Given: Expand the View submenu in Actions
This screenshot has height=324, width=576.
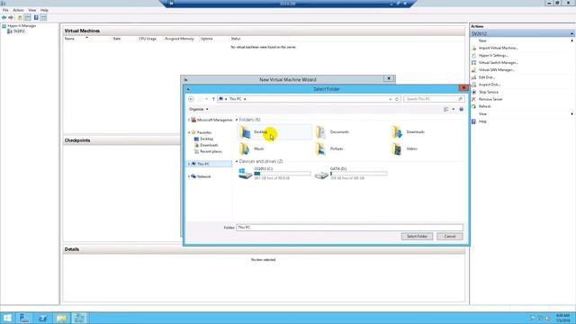Looking at the screenshot, I should (571, 114).
